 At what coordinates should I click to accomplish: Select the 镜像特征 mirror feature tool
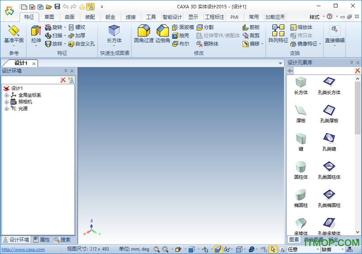(304, 44)
